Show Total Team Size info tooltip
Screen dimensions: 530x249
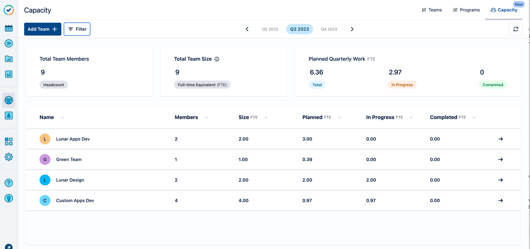(x=217, y=59)
